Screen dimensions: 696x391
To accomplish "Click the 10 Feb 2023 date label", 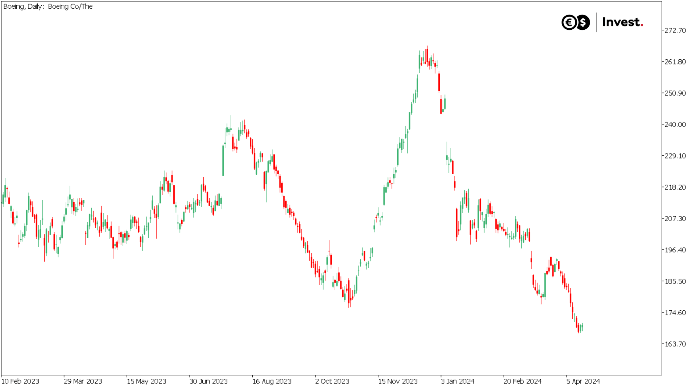I will [x=20, y=381].
